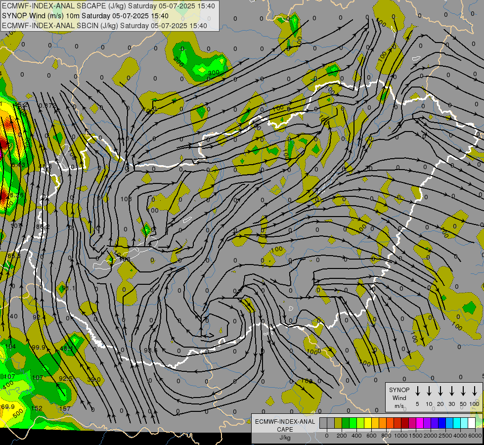Click the '200' contour label on northern green patch
Image resolution: width=484 pixels, height=445 pixels.
178,62
